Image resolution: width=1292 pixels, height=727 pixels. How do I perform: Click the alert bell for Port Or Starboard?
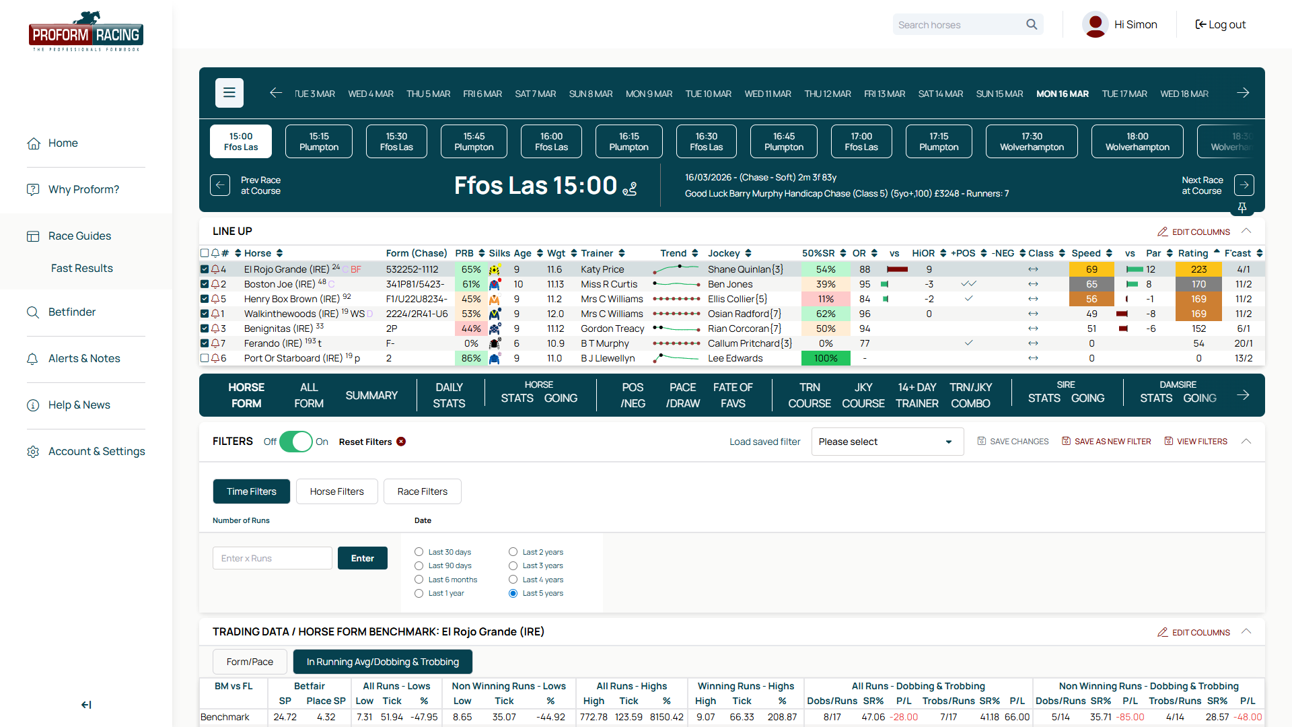pos(215,358)
